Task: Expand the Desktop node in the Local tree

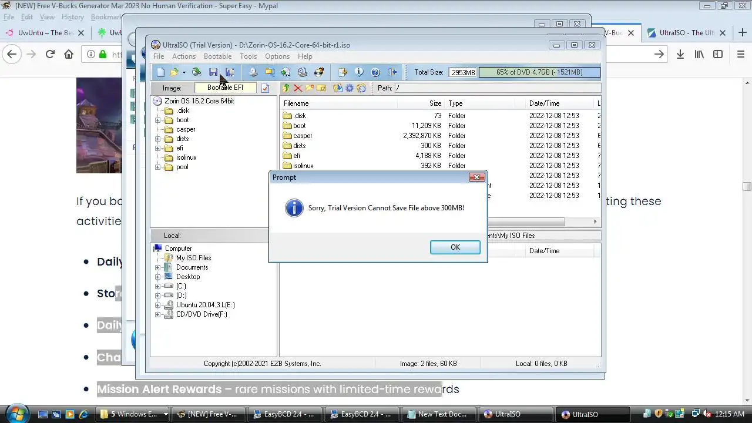Action: pos(158,277)
